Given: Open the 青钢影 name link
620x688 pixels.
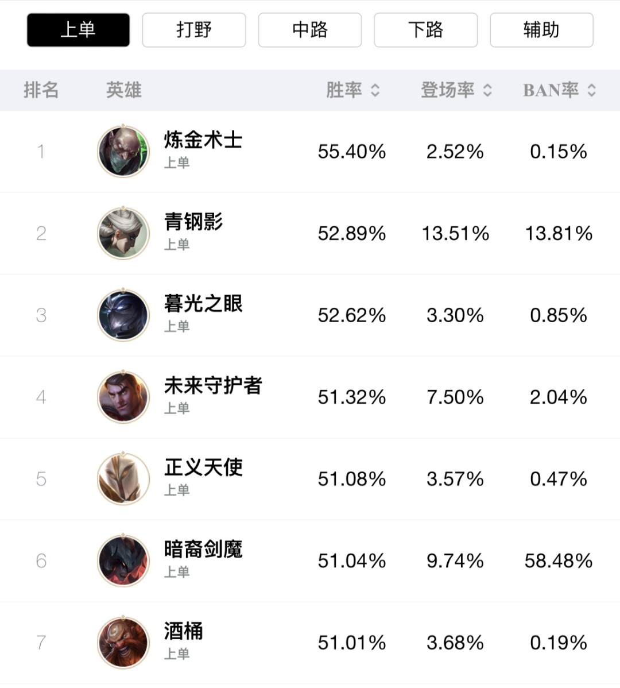Looking at the screenshot, I should pyautogui.click(x=193, y=222).
